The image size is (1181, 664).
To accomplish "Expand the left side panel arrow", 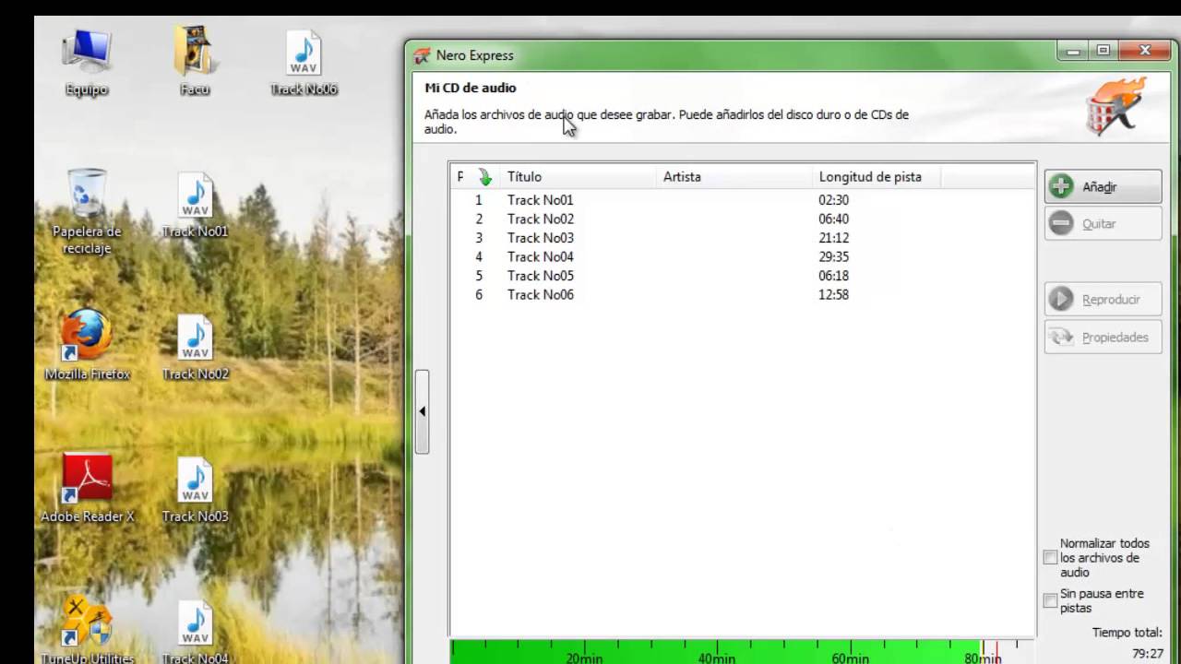I will pyautogui.click(x=423, y=411).
